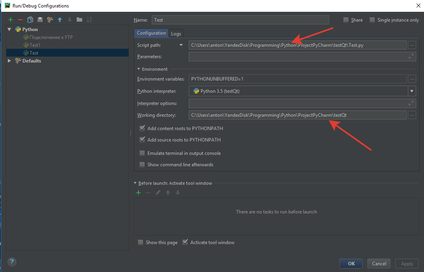Select the Test configuration in the tree

click(x=67, y=53)
